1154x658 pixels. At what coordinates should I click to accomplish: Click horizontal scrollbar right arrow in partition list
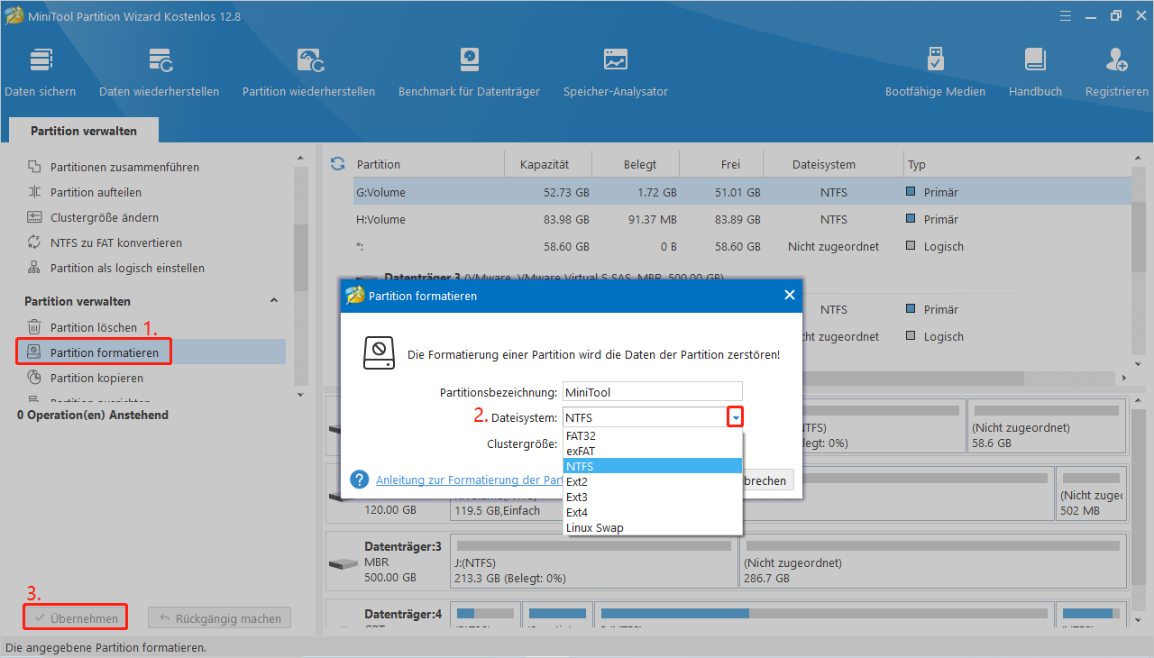1124,378
